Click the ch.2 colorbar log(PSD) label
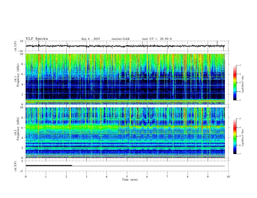 (243, 137)
